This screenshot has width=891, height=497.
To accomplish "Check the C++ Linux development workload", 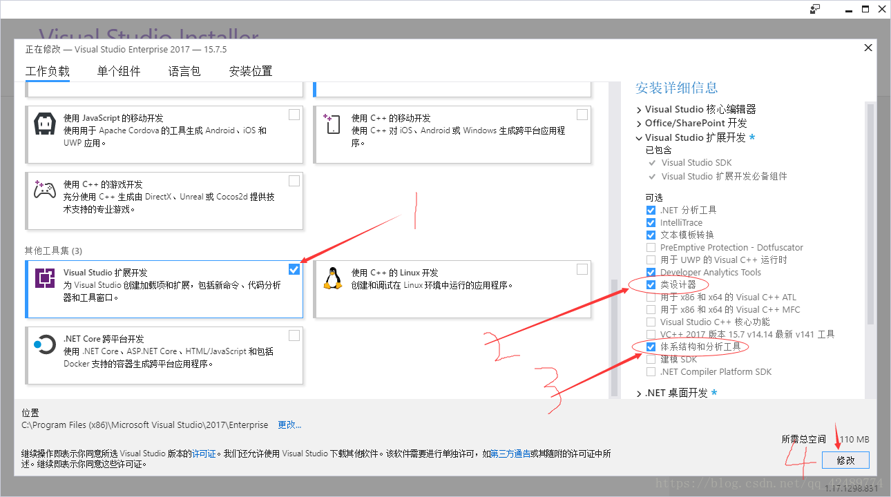I will 582,269.
